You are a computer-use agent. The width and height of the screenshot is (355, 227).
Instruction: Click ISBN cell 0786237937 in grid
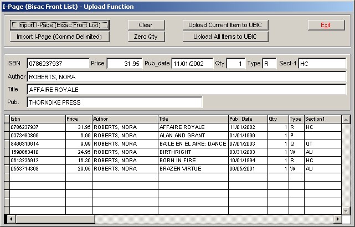click(38, 127)
